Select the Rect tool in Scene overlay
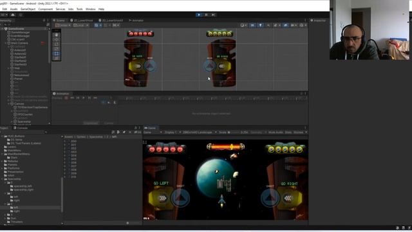 point(57,53)
